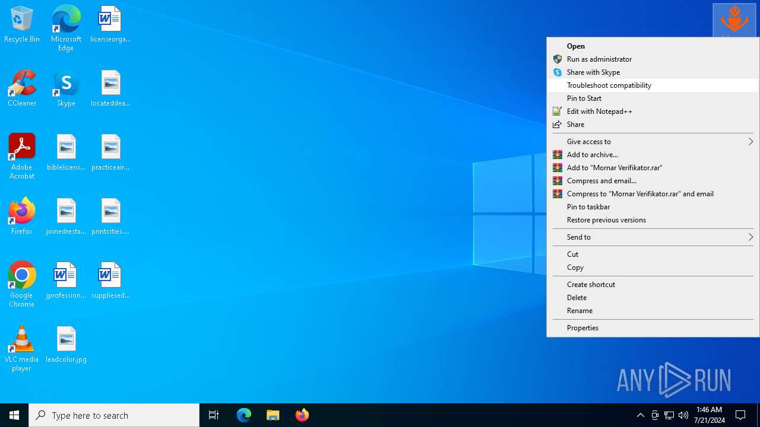Image resolution: width=760 pixels, height=427 pixels.
Task: Select the suppliesed Word document icon
Action: pos(110,281)
